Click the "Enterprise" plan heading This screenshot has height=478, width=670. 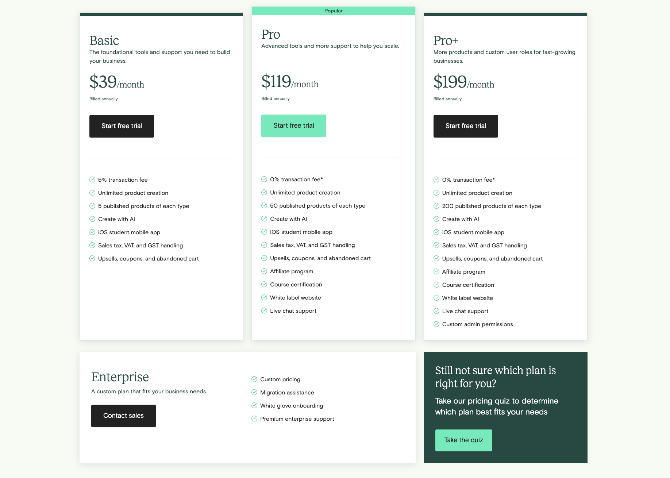click(x=120, y=377)
